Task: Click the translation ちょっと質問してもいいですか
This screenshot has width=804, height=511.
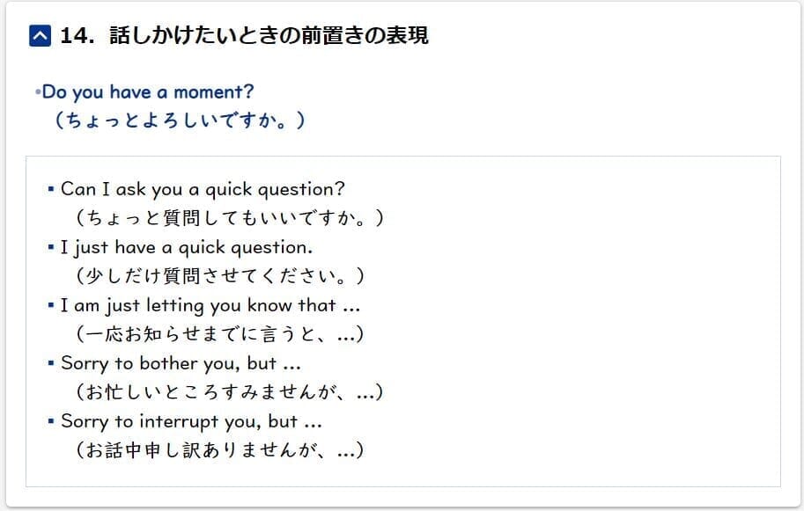Action: coord(229,217)
